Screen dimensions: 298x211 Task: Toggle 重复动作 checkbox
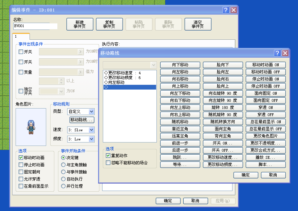[108, 156]
